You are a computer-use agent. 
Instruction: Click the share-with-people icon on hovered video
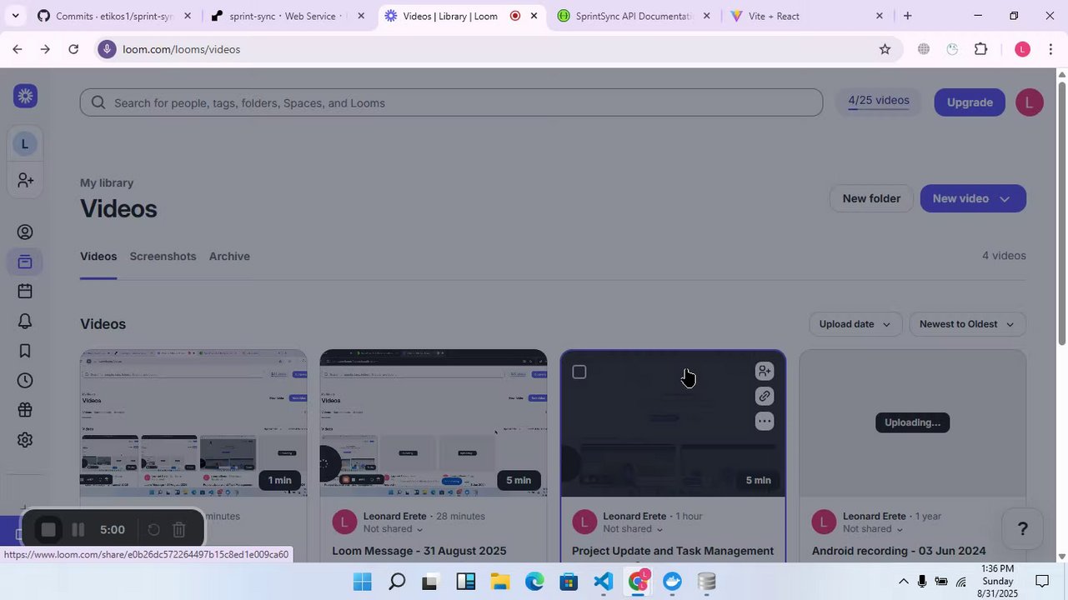[764, 372]
